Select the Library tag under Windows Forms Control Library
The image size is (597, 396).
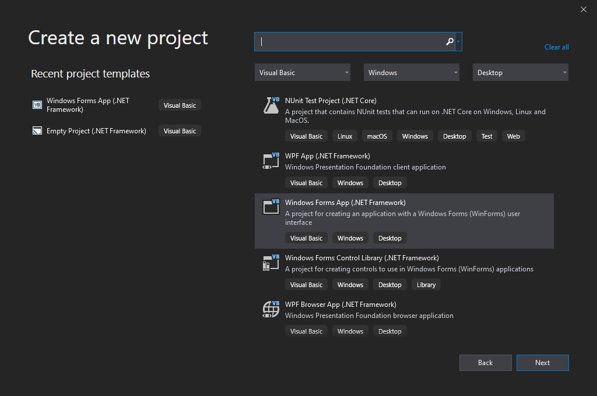point(426,284)
